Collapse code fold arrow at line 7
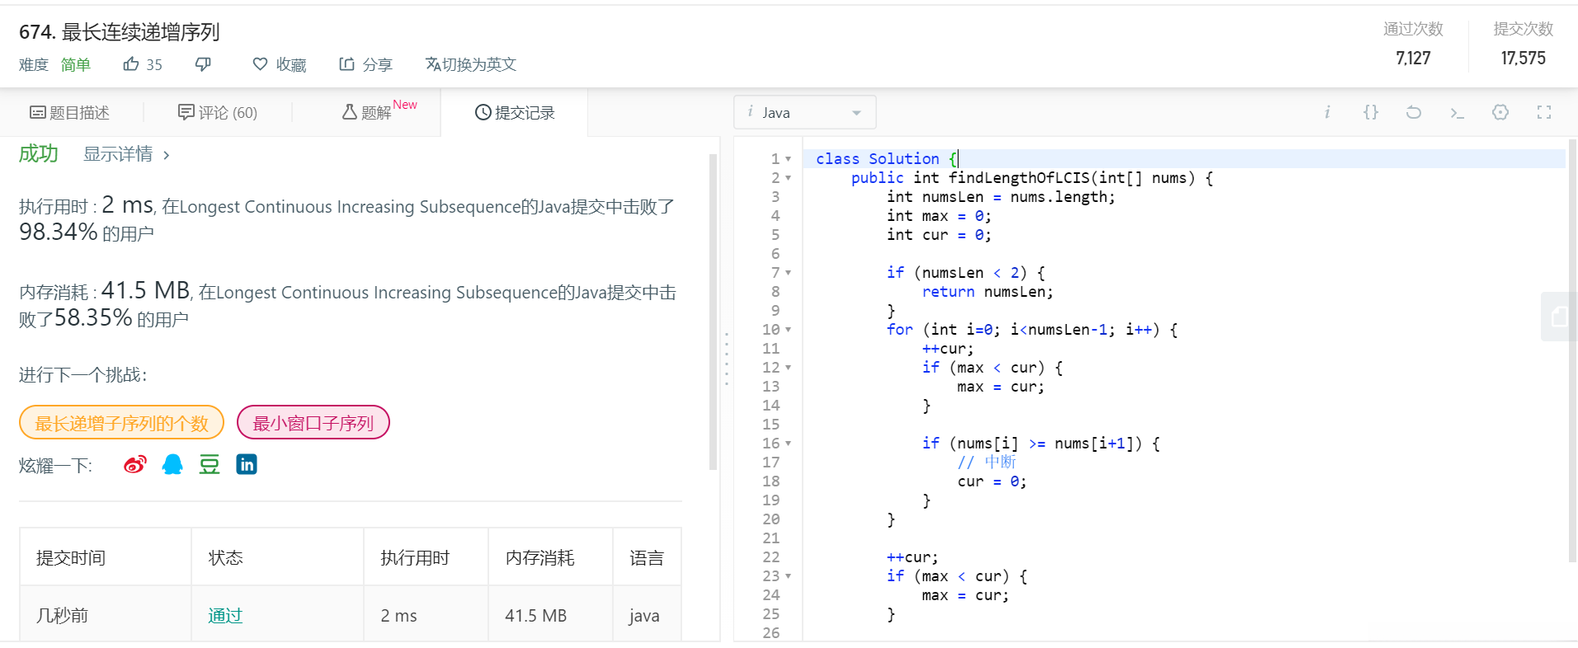 [x=789, y=273]
